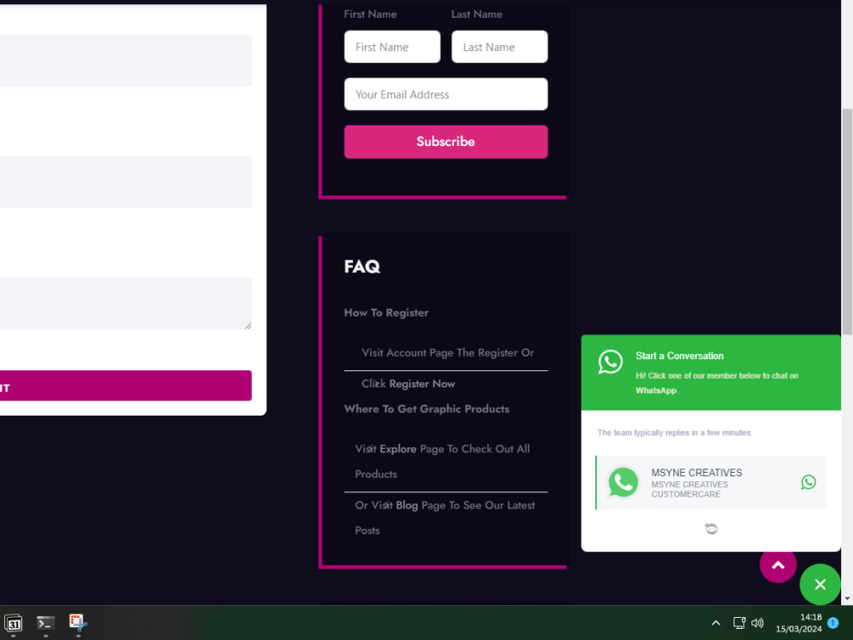
Task: Open the calendar app from the taskbar
Action: tap(14, 623)
